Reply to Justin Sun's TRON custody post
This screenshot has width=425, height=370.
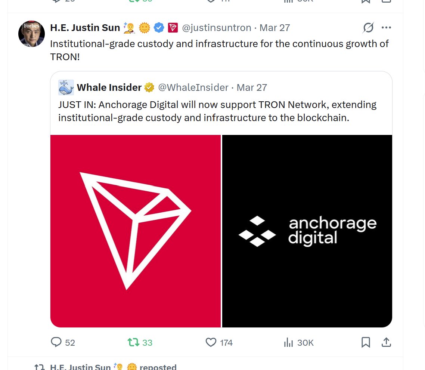[56, 342]
